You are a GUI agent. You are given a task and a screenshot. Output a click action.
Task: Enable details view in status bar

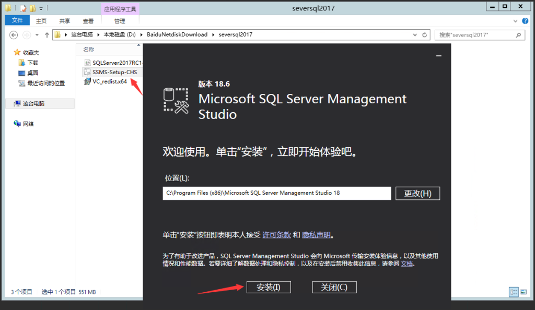[514, 292]
